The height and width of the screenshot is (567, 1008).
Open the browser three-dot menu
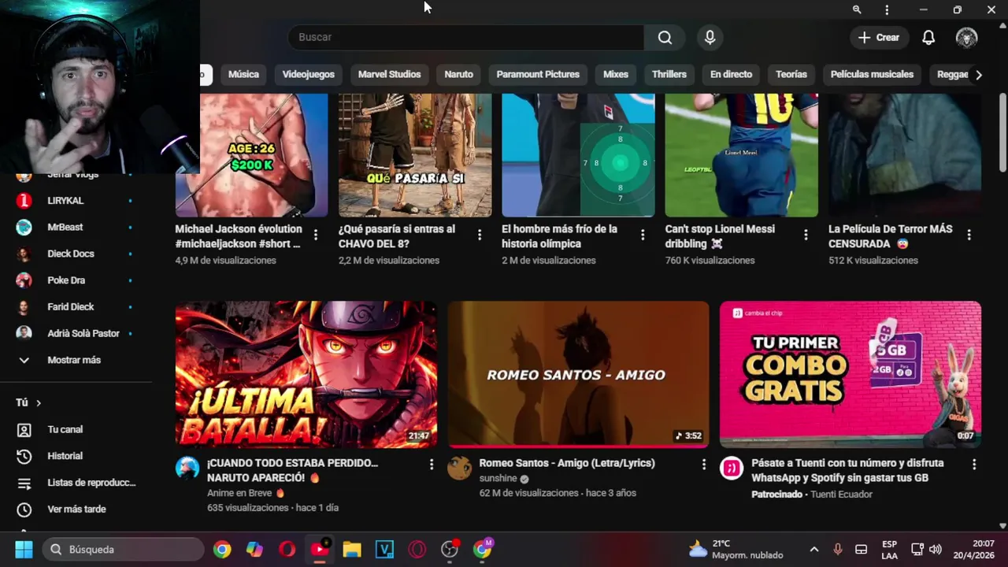click(887, 9)
